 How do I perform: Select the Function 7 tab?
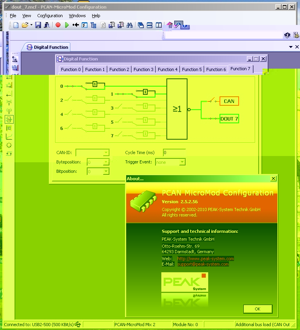pos(240,69)
